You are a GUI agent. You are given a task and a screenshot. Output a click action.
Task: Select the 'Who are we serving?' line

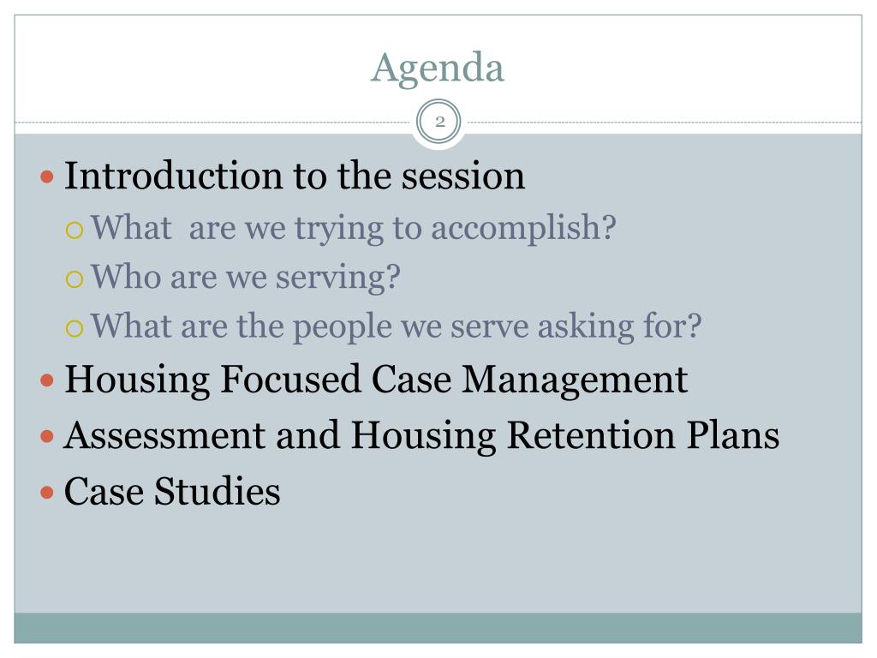tap(246, 278)
